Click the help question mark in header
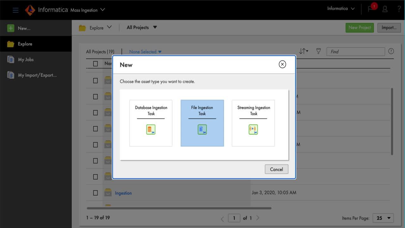Viewport: 405px width, 228px height. point(399,9)
